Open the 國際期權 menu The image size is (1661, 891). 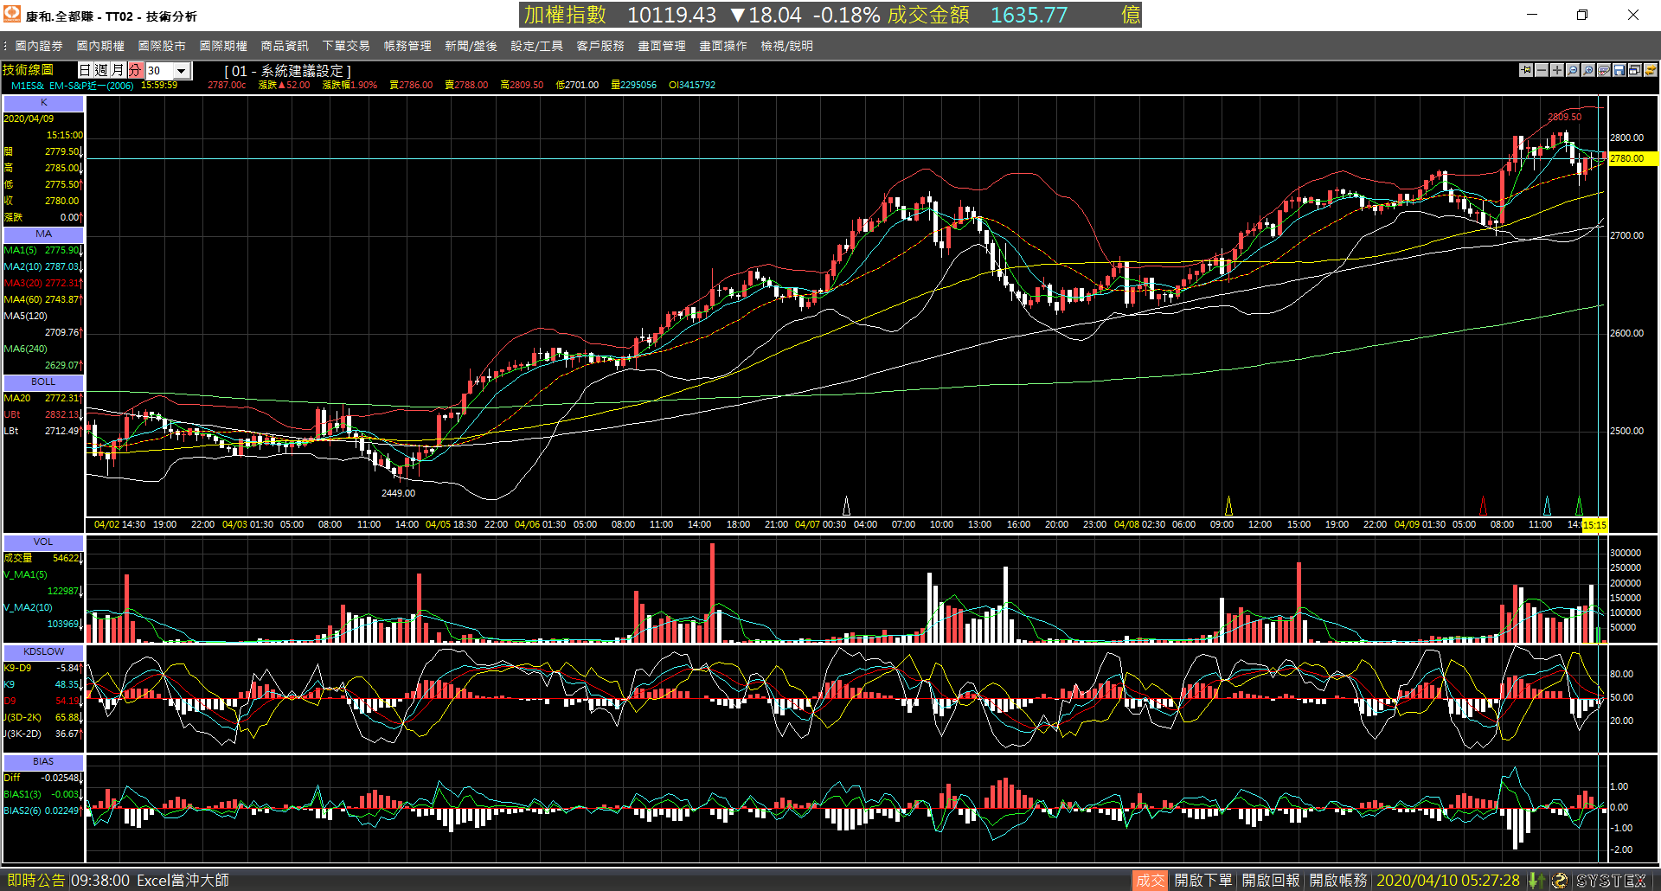click(223, 46)
